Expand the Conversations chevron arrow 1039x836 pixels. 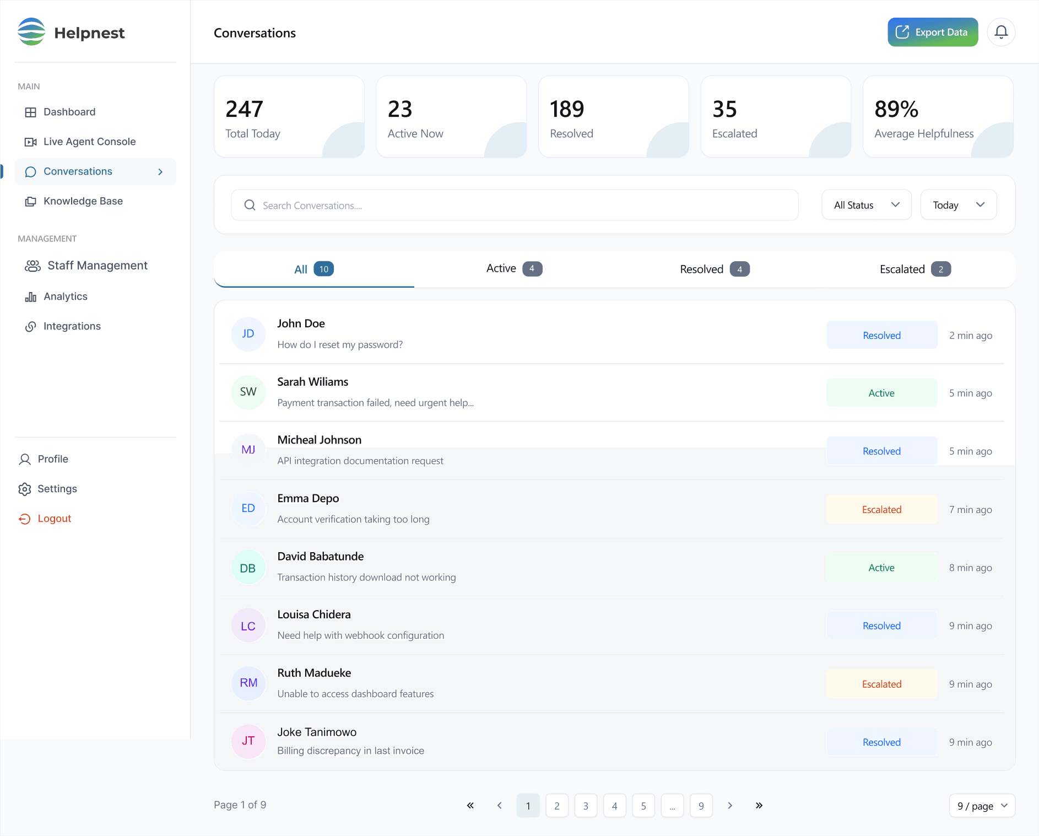(160, 172)
